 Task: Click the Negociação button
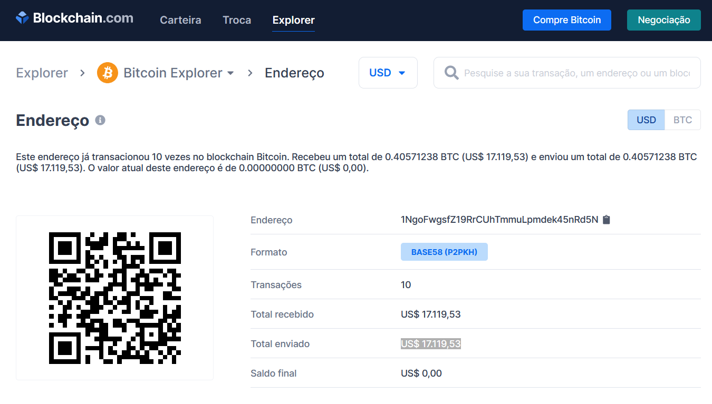(x=663, y=19)
